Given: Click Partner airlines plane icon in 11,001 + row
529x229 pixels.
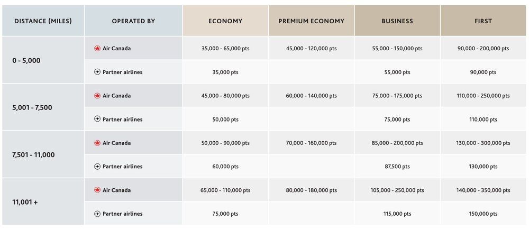Looking at the screenshot, I should click(97, 214).
